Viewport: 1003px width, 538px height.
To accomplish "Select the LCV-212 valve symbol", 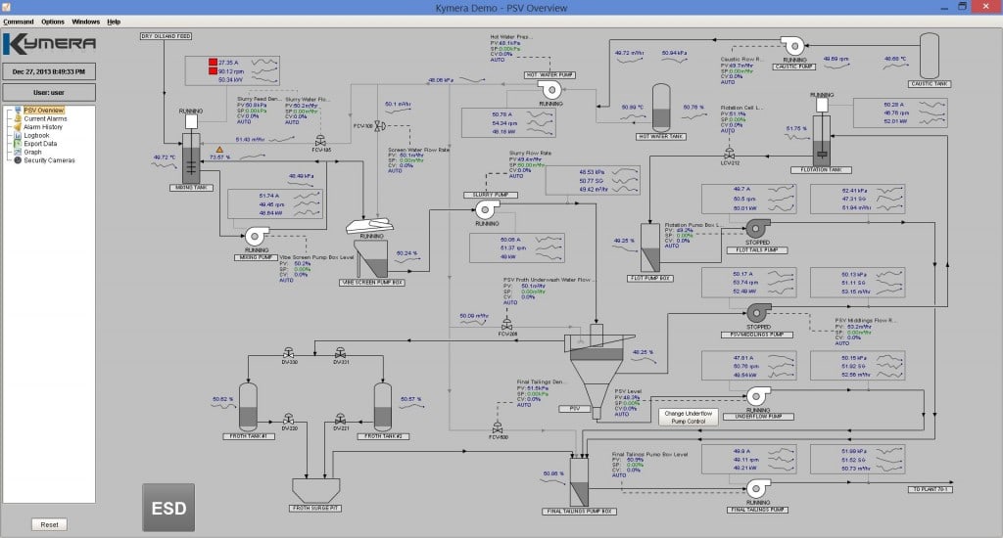I will 729,154.
